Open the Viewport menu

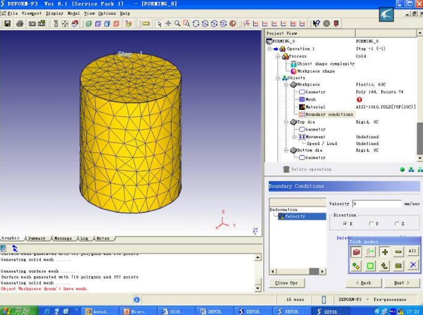(x=31, y=14)
